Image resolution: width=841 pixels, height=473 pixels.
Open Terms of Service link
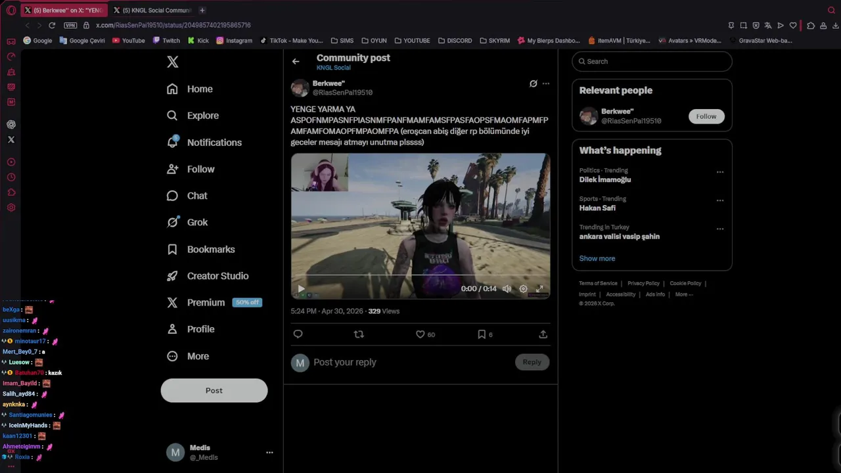click(598, 283)
